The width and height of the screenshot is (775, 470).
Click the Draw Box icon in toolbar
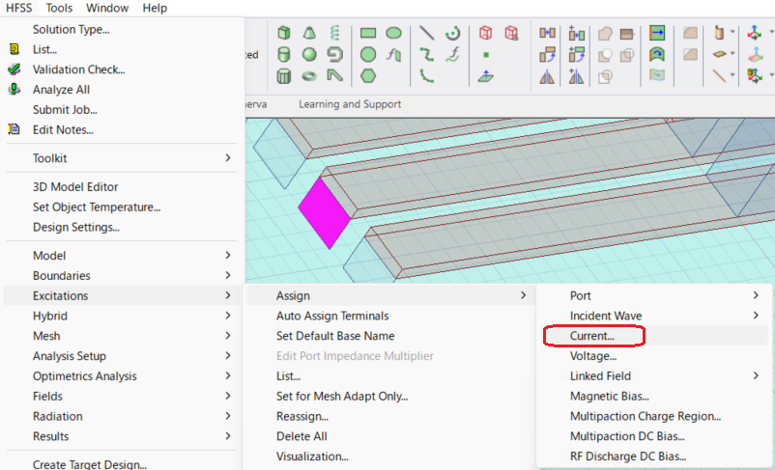point(285,33)
